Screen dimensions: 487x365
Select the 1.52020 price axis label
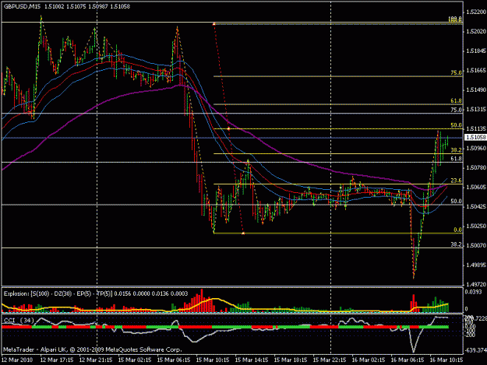pyautogui.click(x=475, y=32)
